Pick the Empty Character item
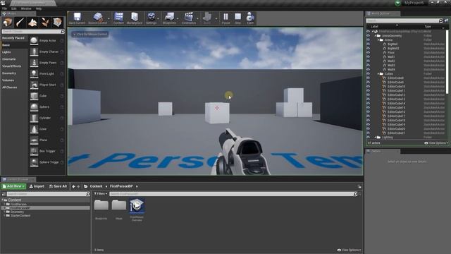451x254 pixels. 47,52
